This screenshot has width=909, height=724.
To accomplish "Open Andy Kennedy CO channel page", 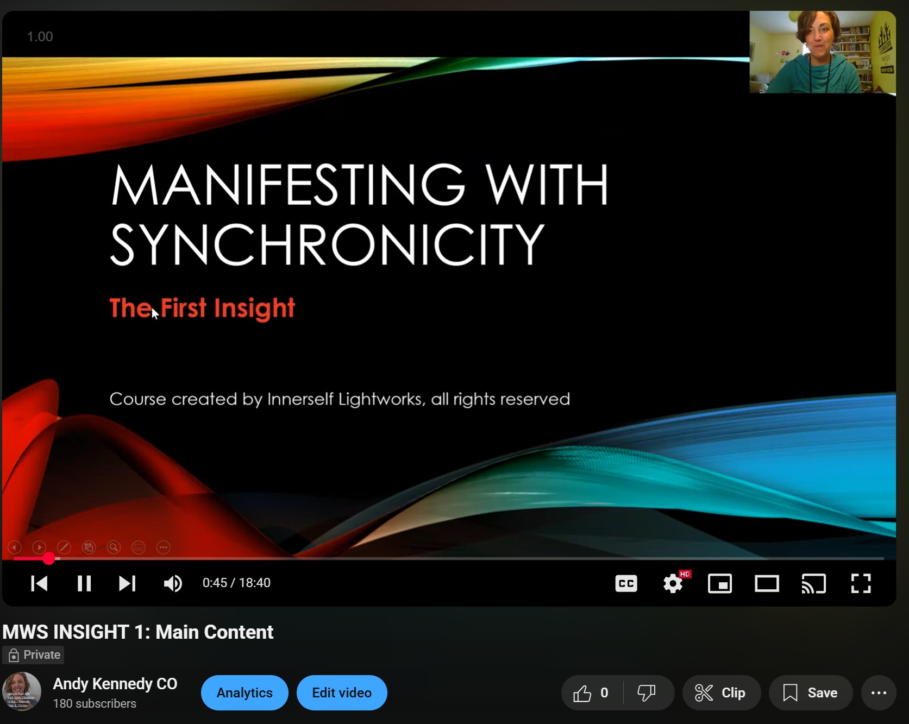I will coord(115,684).
